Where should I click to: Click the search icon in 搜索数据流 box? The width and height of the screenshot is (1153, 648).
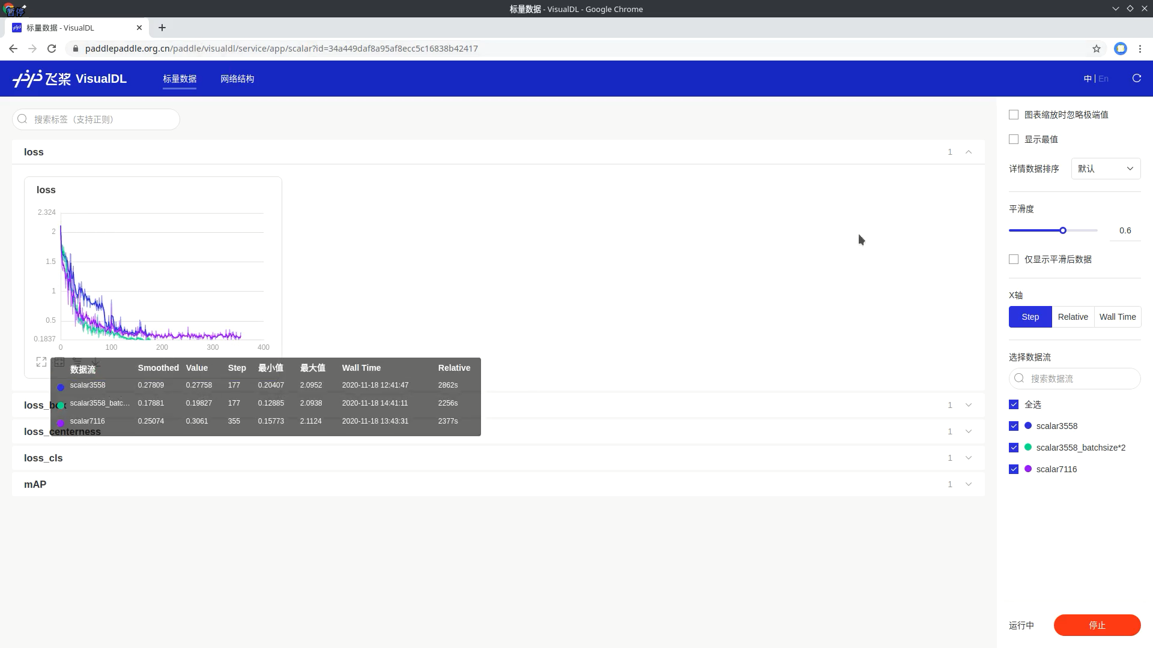tap(1018, 379)
